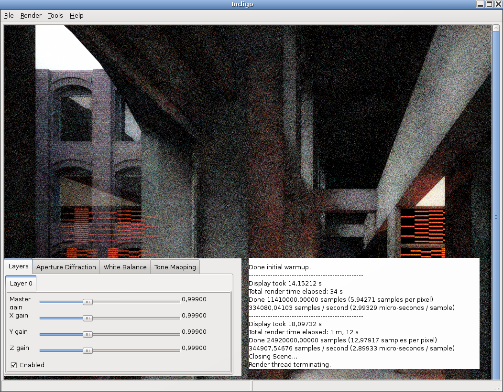Click the 'Display took 18,09732 s' log line

pos(285,324)
